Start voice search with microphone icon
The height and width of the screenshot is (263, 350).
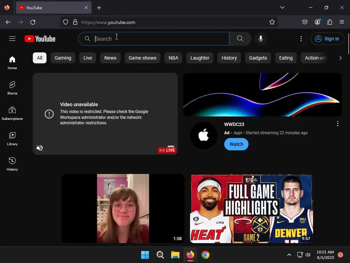[260, 39]
